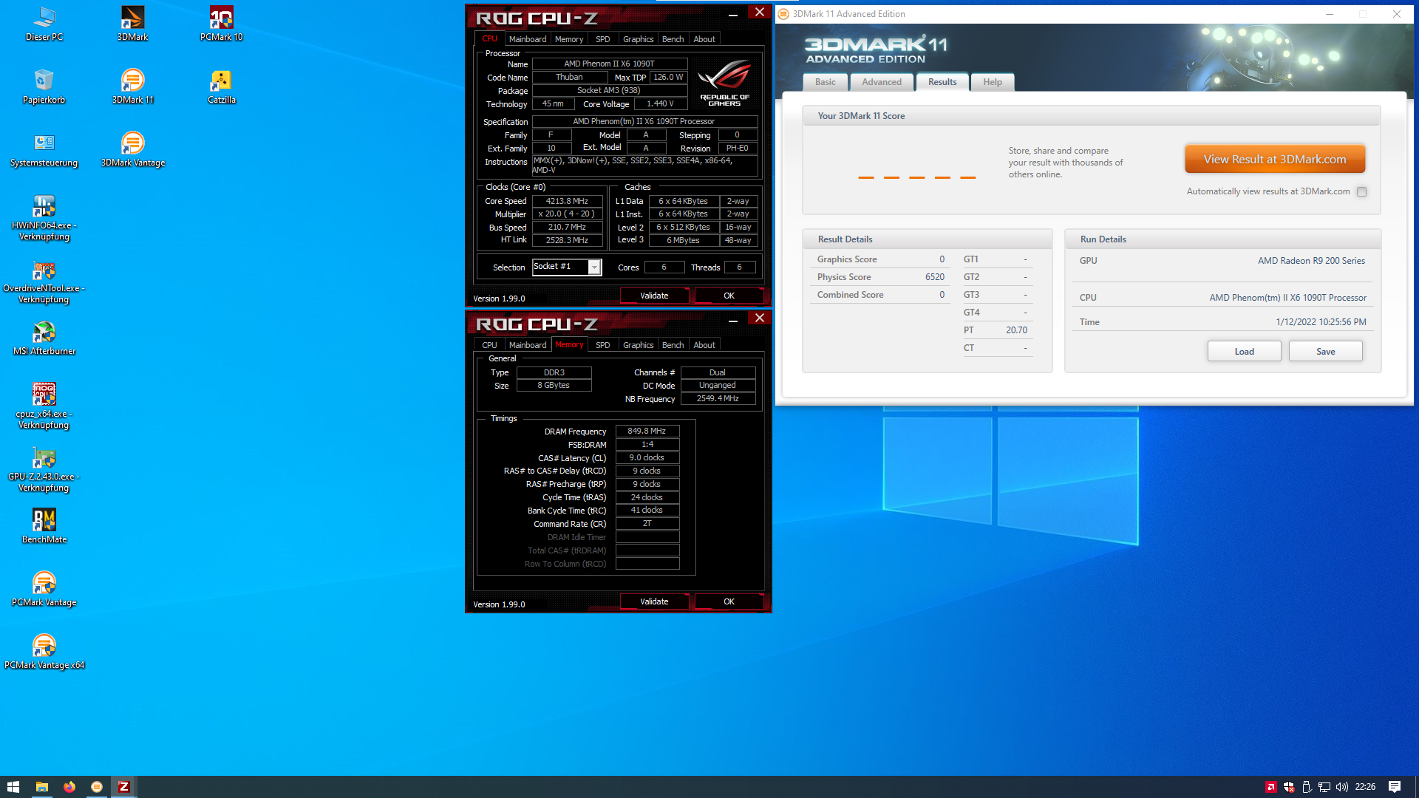Viewport: 1419px width, 798px height.
Task: Open the volume tray icon
Action: point(1342,787)
